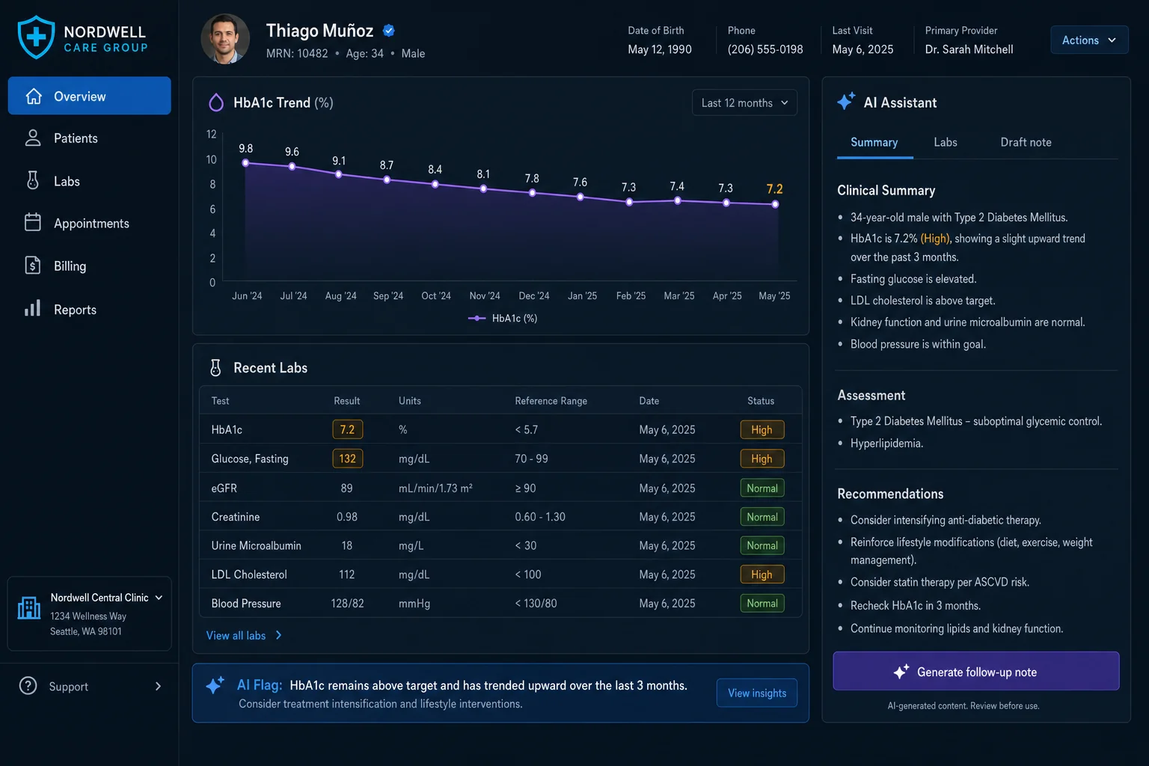Click the Hyperlipidemia assessment item
Image resolution: width=1149 pixels, height=766 pixels.
[x=886, y=443]
